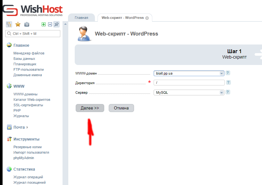
Task: Expand all menu sections with green plus
Action: pos(44,24)
